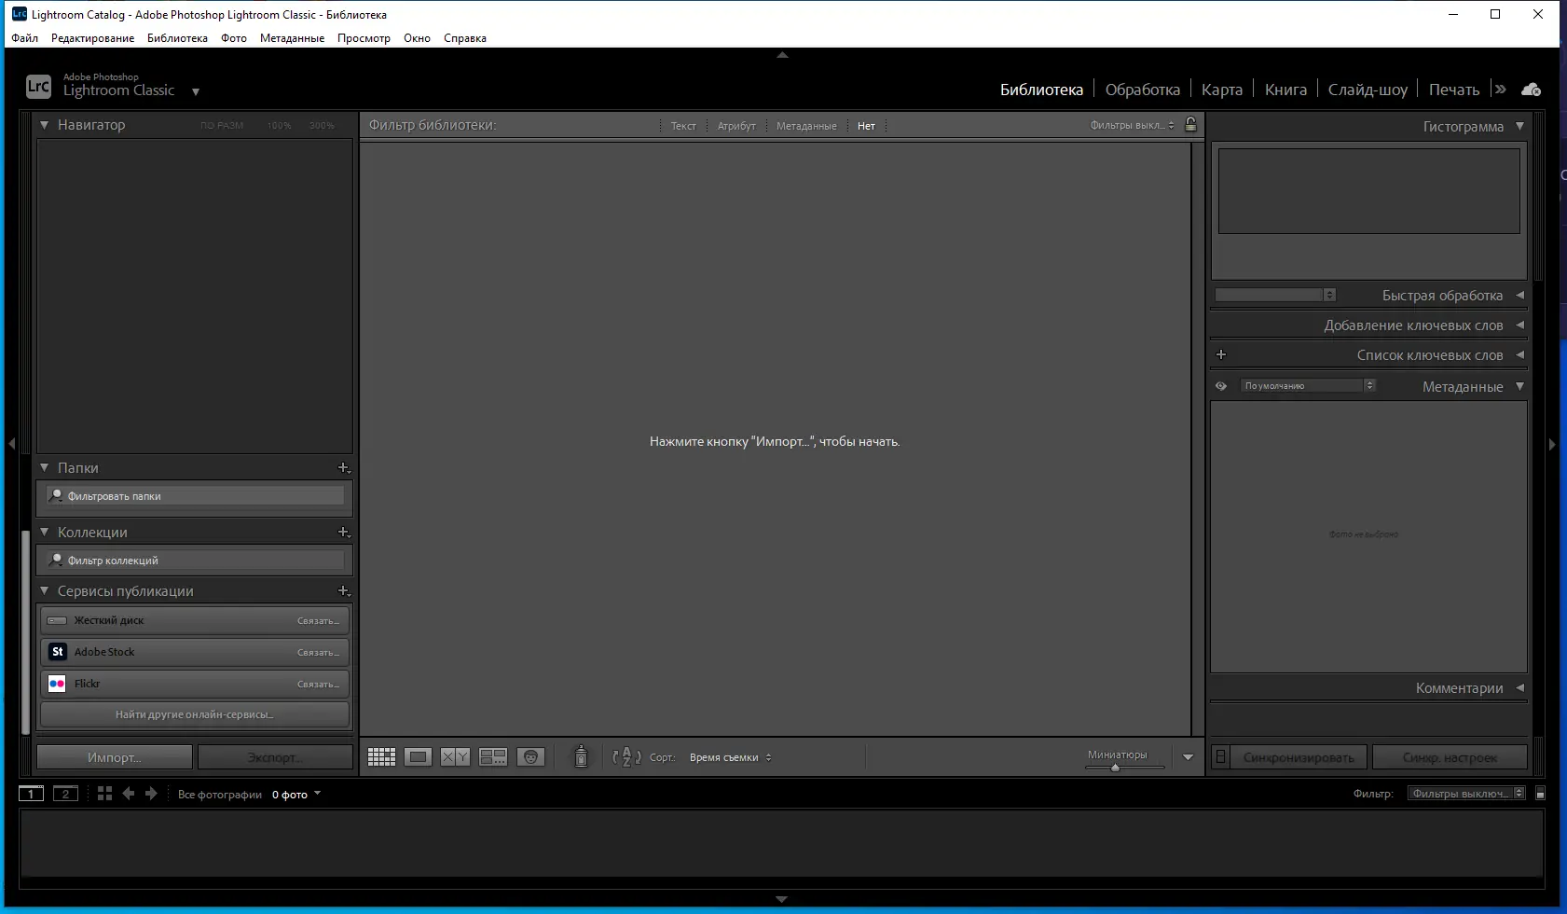Open Время съемки sort dropdown
Image resolution: width=1567 pixels, height=914 pixels.
pyautogui.click(x=731, y=757)
